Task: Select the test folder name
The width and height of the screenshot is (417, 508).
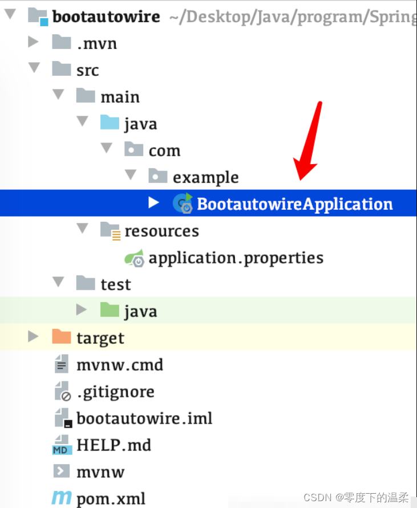Action: coord(116,285)
